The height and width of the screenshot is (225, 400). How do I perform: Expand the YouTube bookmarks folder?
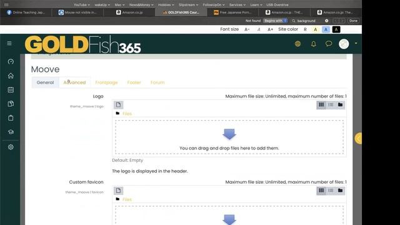pos(82,5)
